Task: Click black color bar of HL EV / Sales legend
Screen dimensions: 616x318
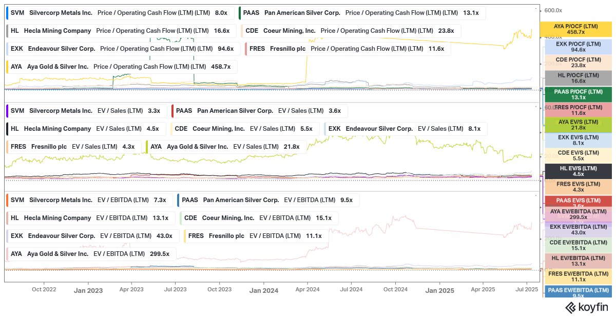Action: click(7, 128)
